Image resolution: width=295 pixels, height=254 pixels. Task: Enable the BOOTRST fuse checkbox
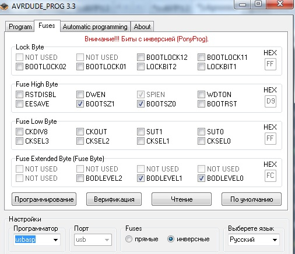(x=201, y=104)
